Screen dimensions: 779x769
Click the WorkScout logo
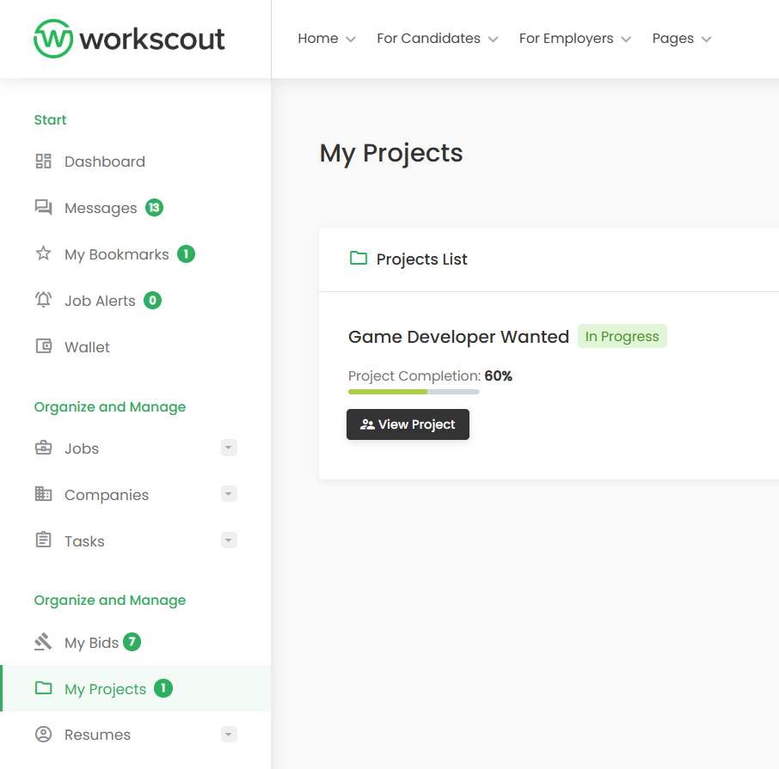[129, 39]
